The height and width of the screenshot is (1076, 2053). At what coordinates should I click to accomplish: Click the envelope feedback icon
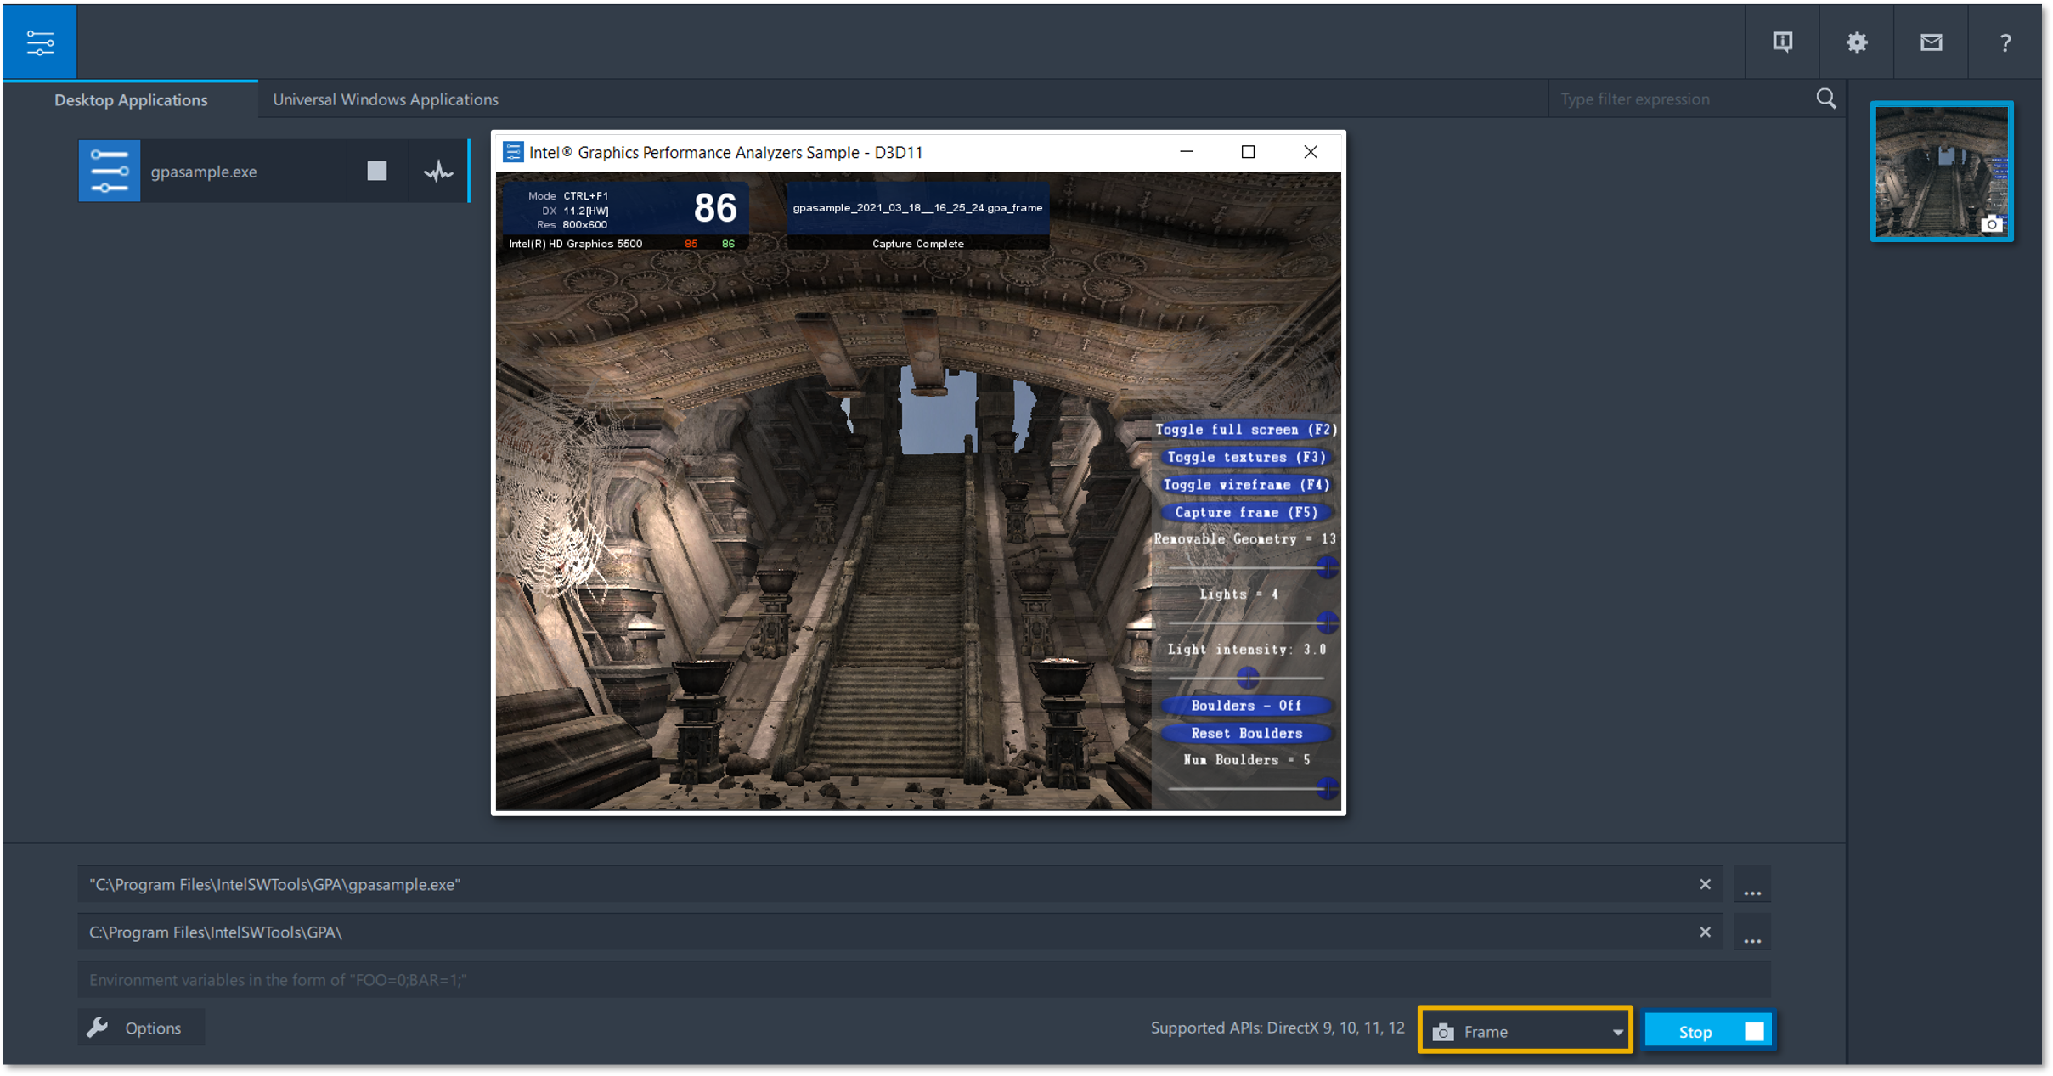pos(1931,42)
